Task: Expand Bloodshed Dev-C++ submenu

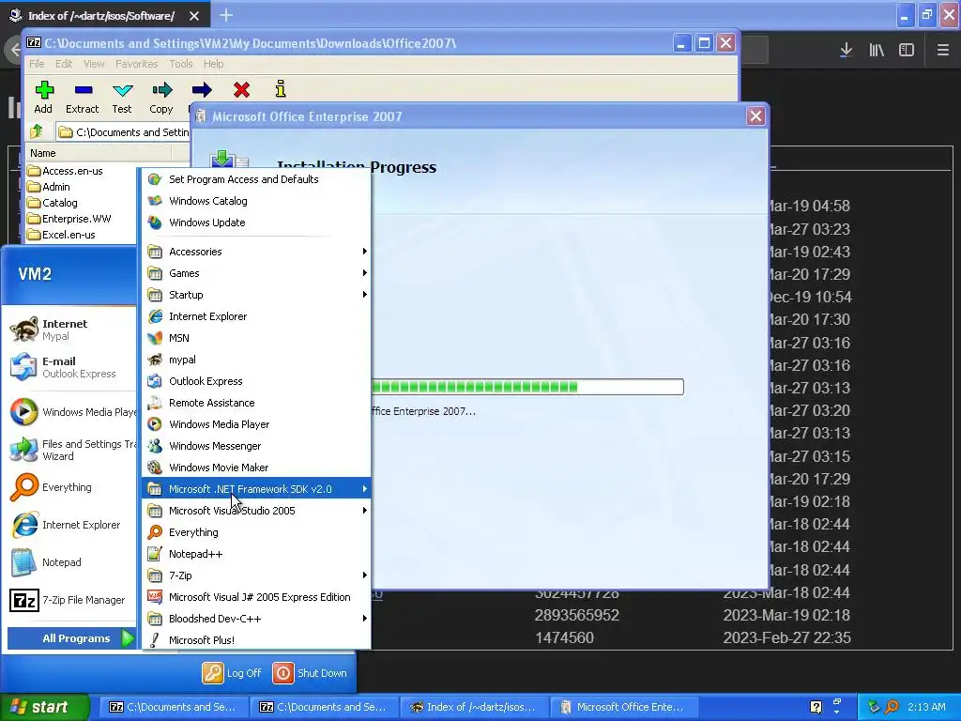Action: (256, 619)
